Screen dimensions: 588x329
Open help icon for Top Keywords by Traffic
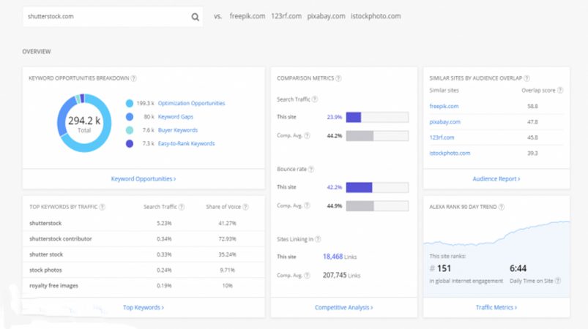click(102, 207)
